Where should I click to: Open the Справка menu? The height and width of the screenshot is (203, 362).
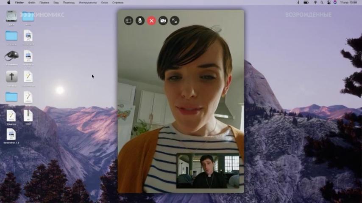coord(118,3)
